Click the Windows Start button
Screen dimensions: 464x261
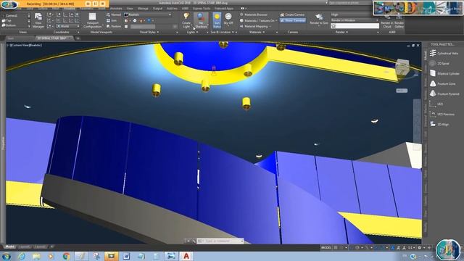coord(6,256)
